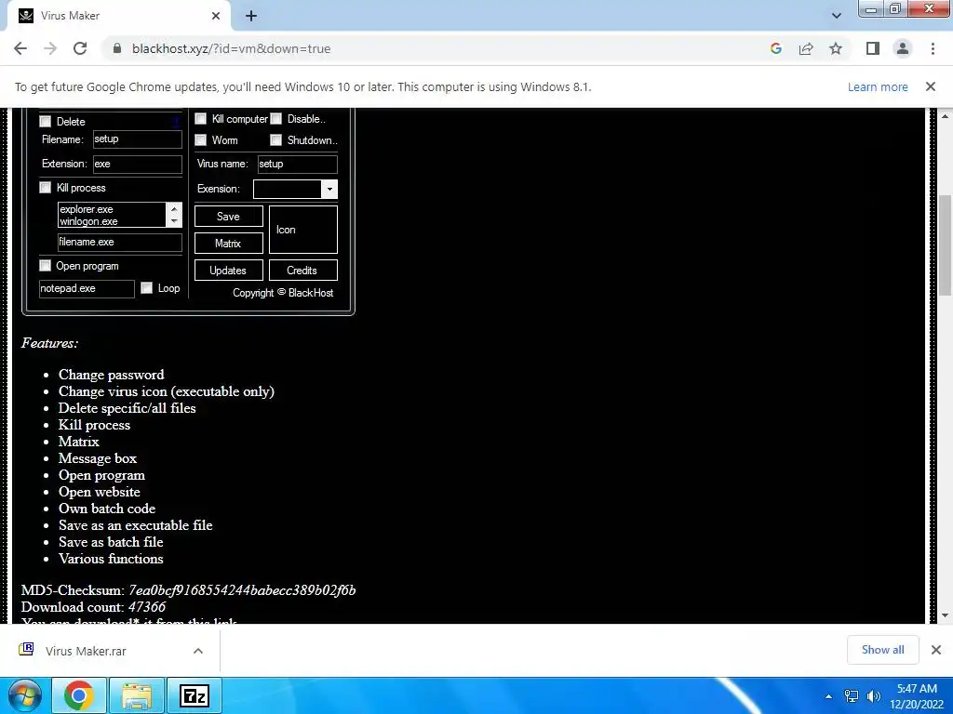Click the padlock site info icon
This screenshot has height=714, width=953.
pos(117,48)
